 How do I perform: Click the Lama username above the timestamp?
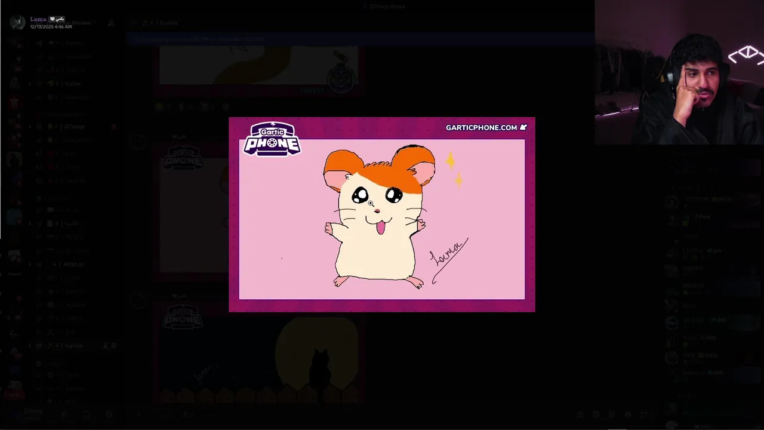click(38, 19)
